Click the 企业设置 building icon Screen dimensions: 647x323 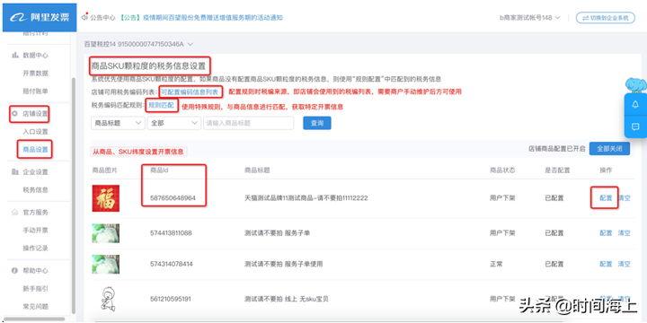coord(15,171)
